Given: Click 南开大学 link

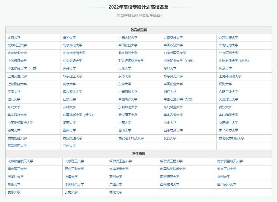Looking at the screenshot, I should (x=70, y=69).
